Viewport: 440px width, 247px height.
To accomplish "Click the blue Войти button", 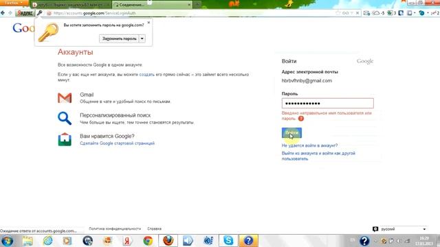I will (291, 132).
